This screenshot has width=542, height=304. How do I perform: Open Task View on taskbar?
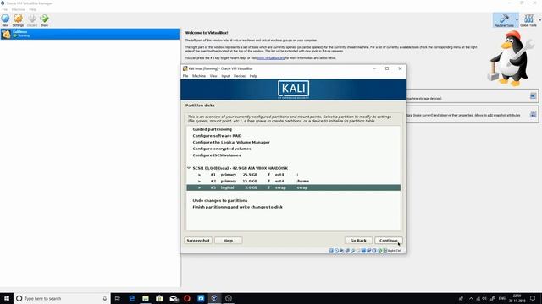(x=118, y=298)
